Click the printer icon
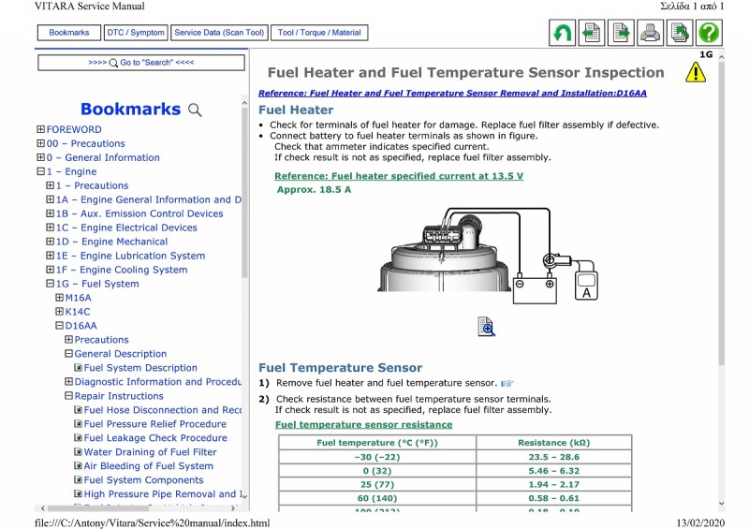Image resolution: width=749 pixels, height=529 pixels. (x=650, y=33)
